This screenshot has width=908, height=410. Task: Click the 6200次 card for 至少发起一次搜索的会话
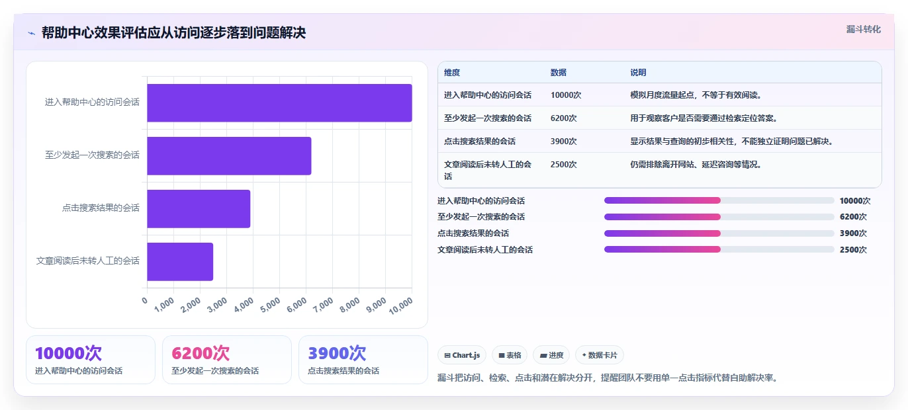227,360
